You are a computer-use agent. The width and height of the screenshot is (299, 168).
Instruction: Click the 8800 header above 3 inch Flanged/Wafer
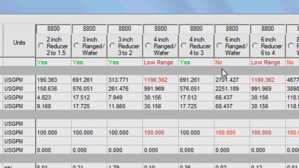(89, 29)
